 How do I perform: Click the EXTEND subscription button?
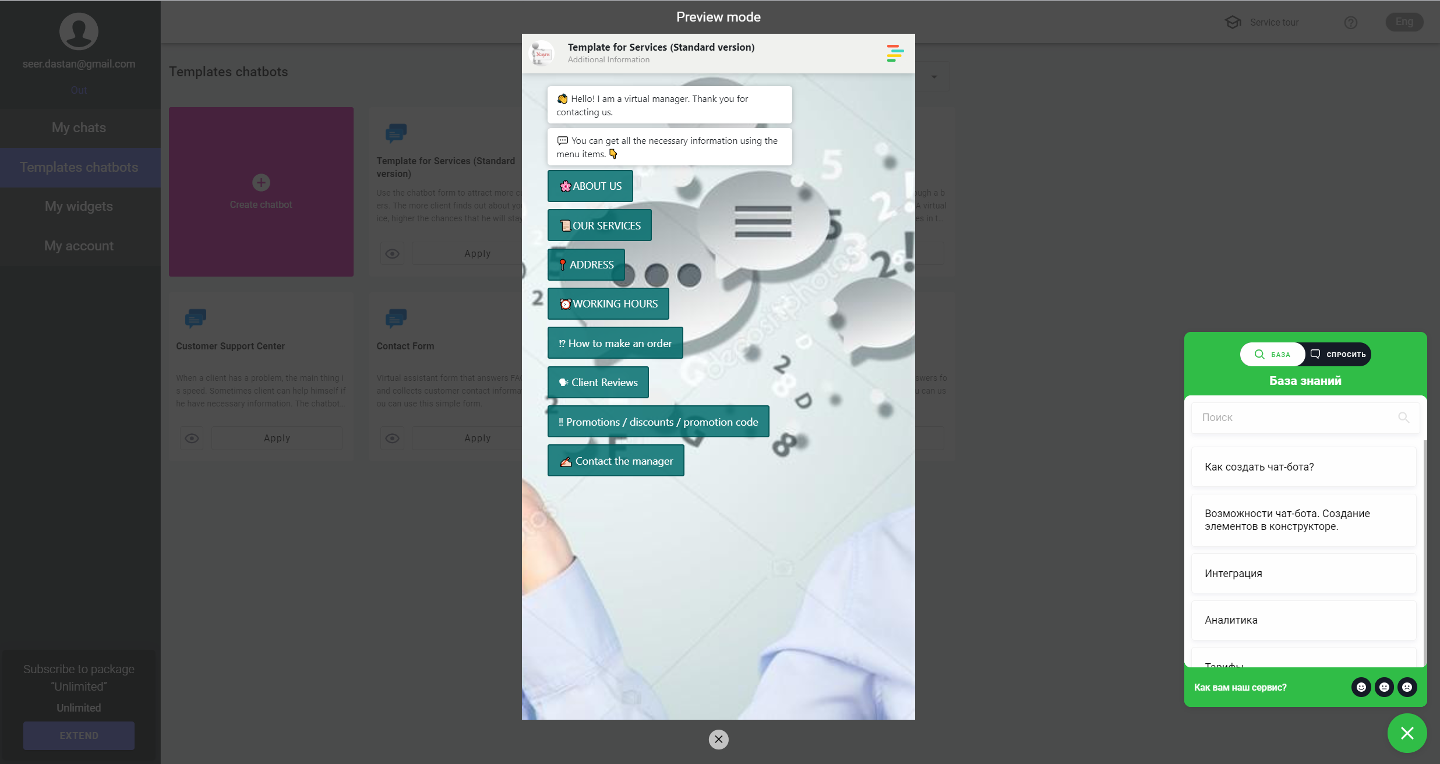[79, 735]
